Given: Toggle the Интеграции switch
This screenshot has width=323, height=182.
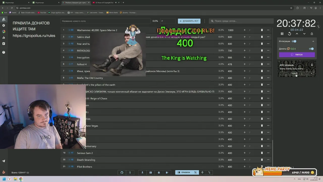Looking at the screenshot, I should (x=294, y=41).
